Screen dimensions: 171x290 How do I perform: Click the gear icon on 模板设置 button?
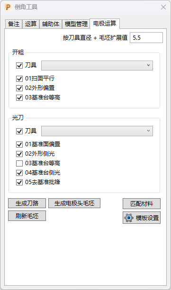[129, 218]
